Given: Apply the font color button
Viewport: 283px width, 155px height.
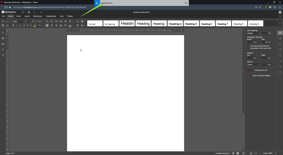Looking at the screenshot, I should (x=40, y=25).
